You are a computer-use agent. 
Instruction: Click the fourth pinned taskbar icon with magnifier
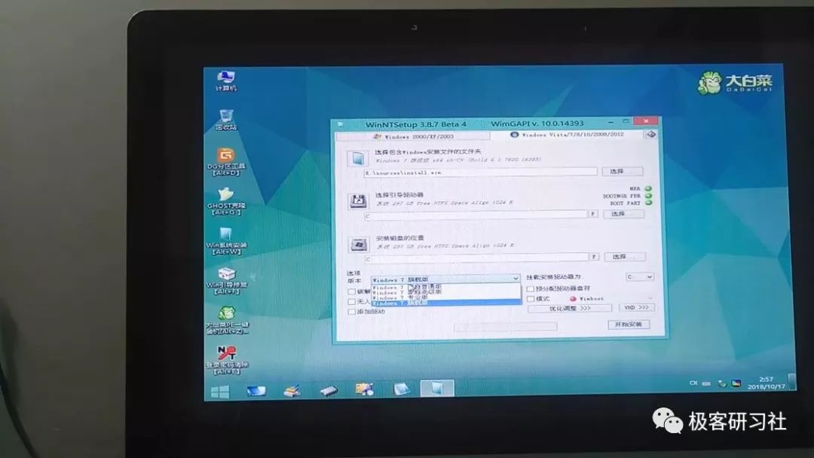coord(365,389)
